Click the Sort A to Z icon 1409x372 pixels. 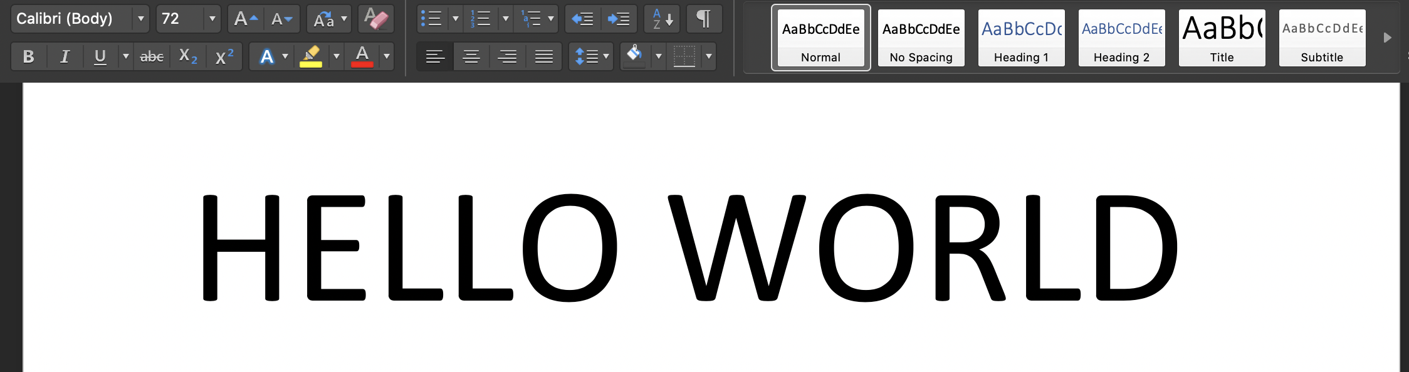point(662,19)
